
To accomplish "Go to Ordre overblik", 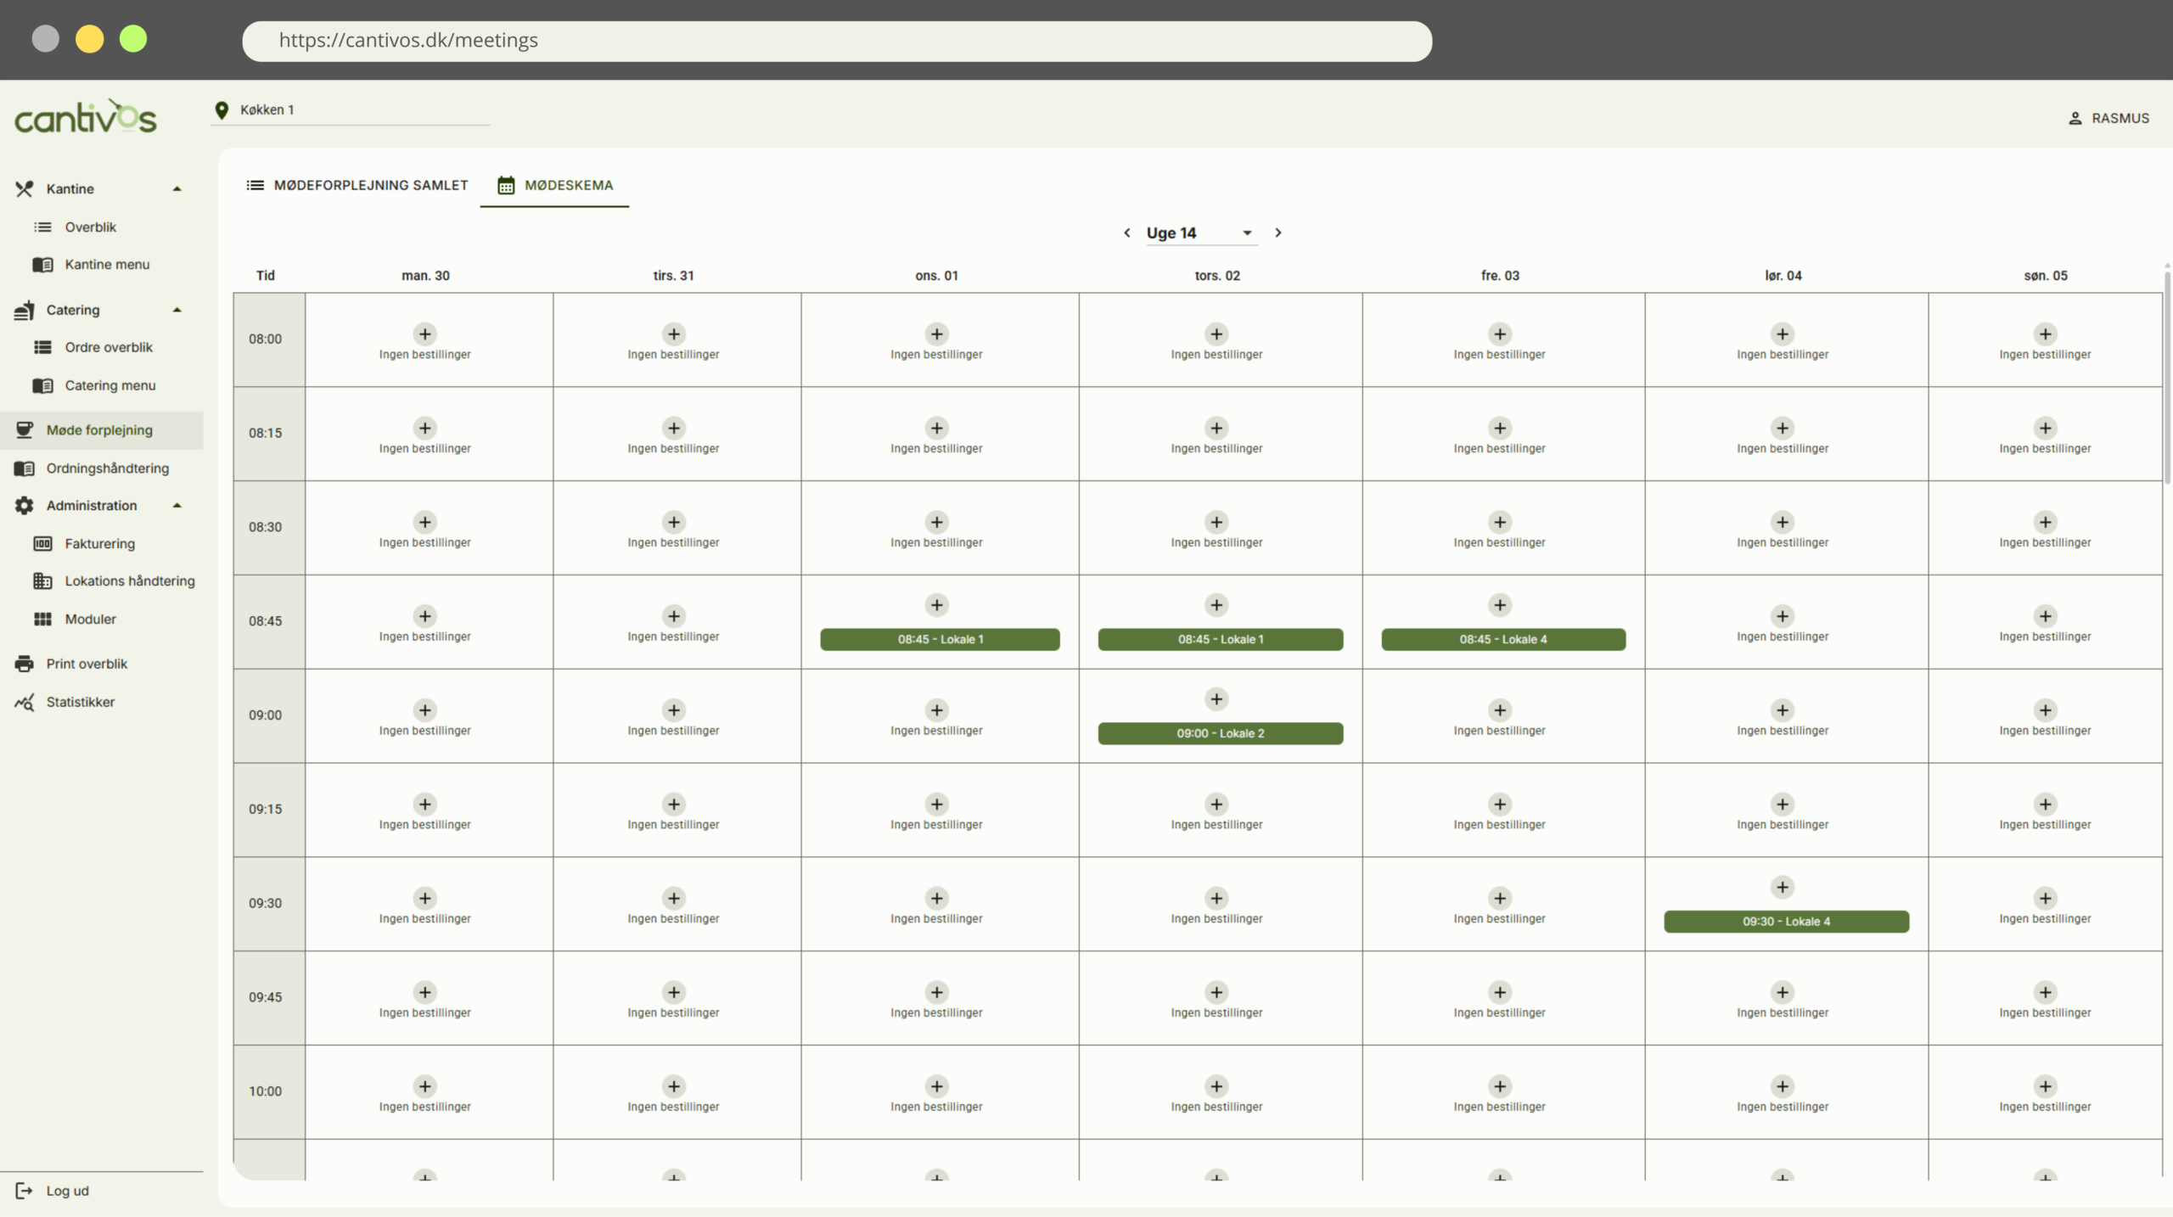I will point(108,347).
